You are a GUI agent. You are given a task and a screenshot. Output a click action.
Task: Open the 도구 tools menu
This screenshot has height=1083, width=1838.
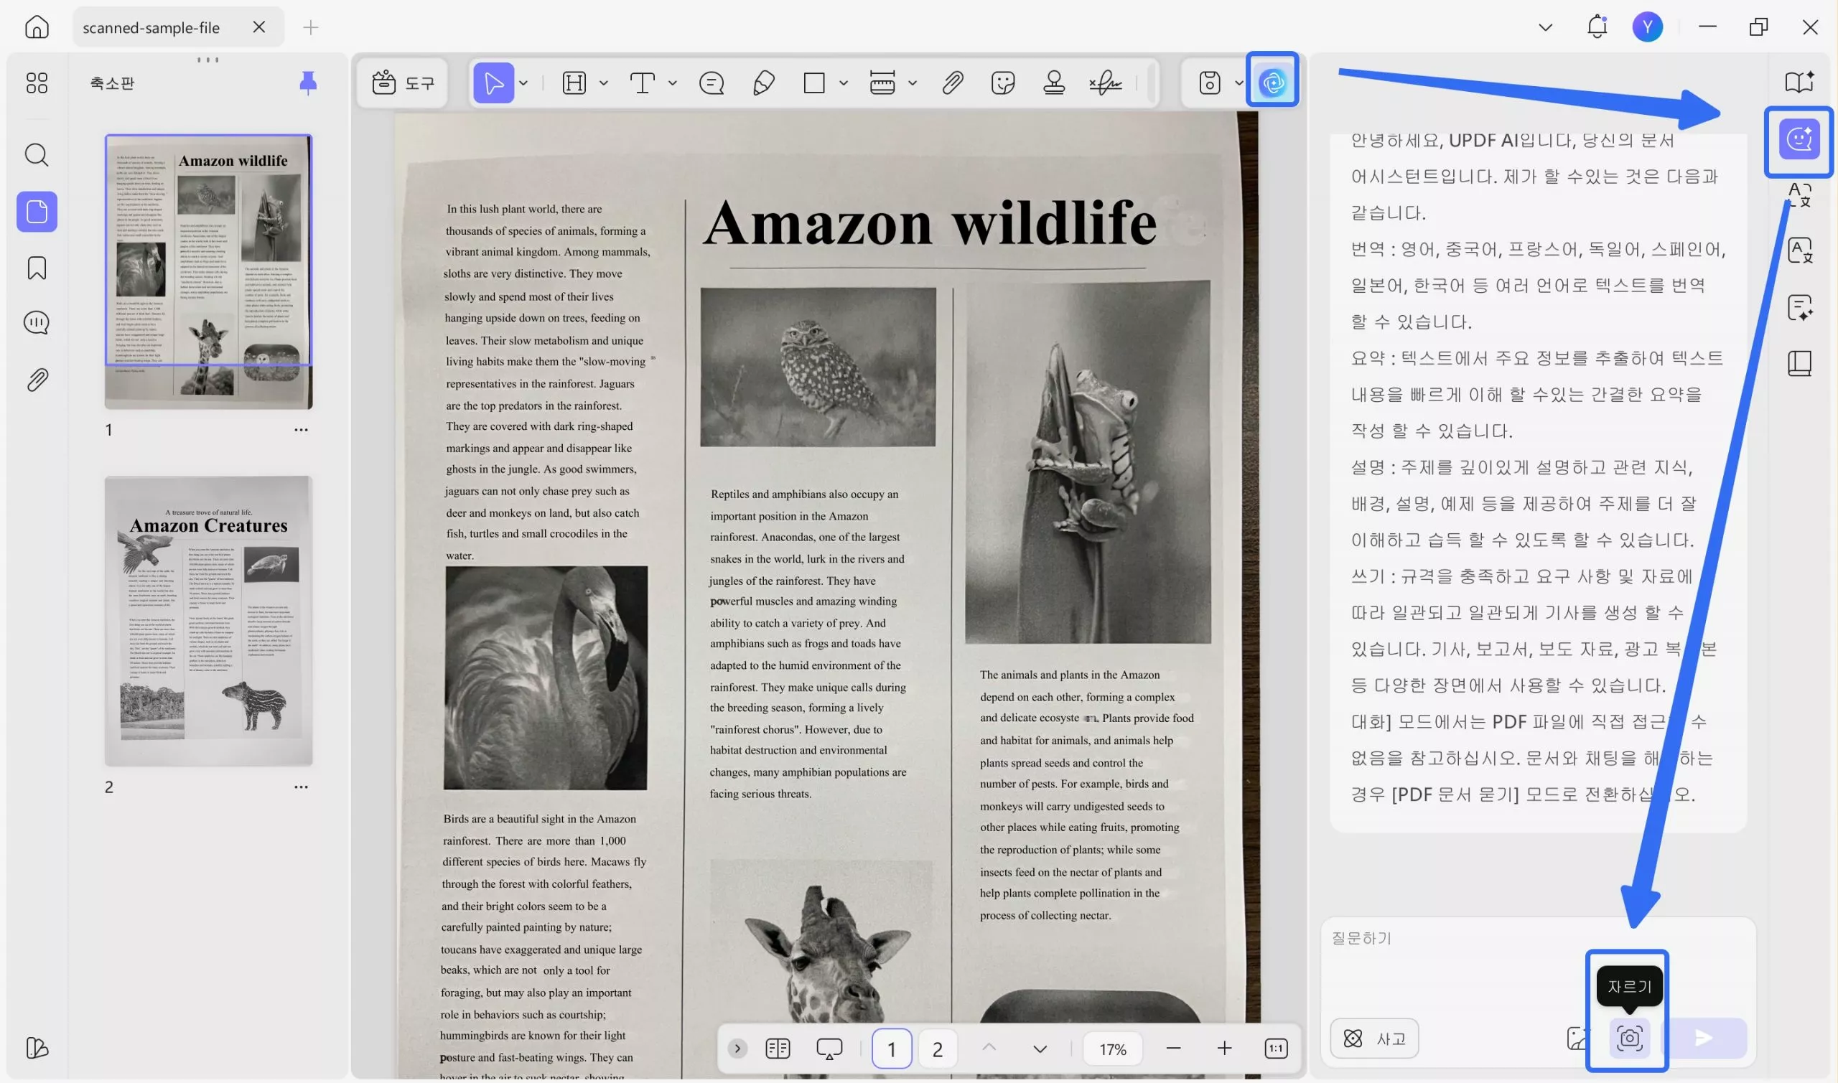(x=403, y=83)
